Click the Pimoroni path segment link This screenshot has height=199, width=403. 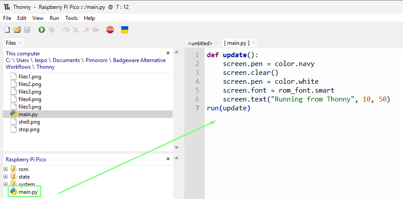[96, 60]
